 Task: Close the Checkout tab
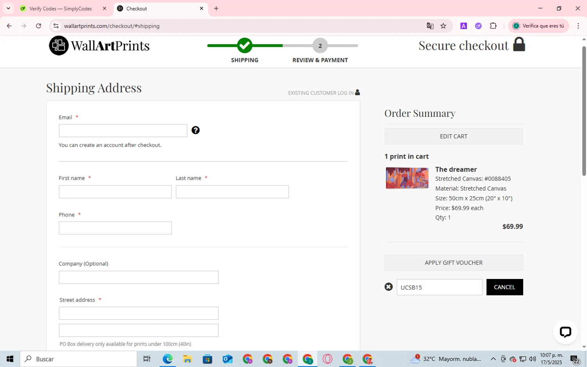tap(202, 8)
